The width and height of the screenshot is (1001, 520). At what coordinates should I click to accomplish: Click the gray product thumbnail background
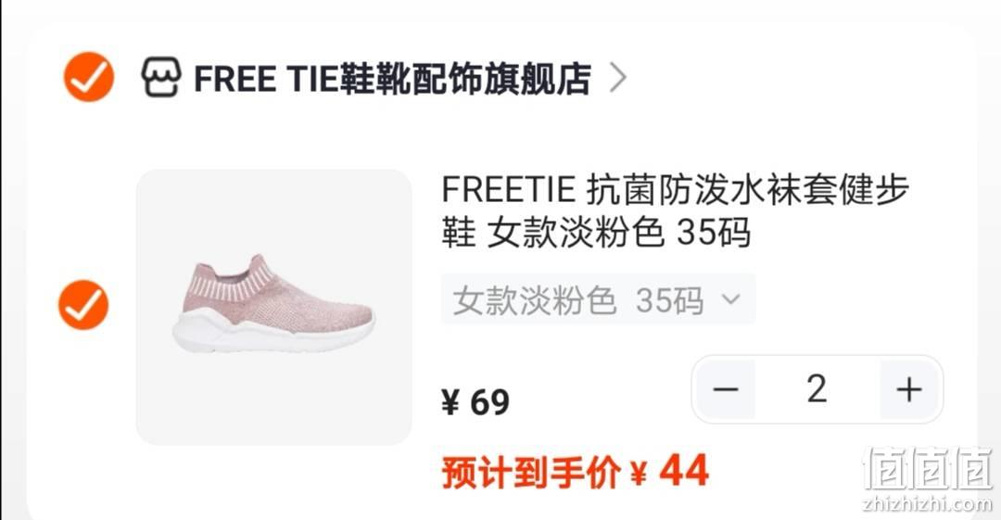tap(273, 307)
